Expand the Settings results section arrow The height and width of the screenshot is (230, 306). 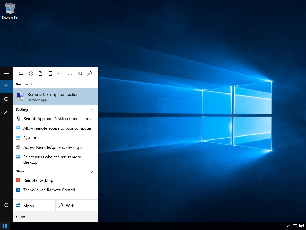92,110
